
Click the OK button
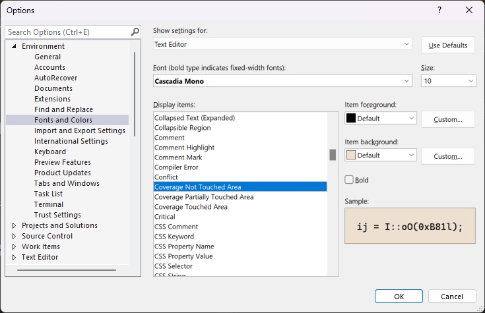399,297
